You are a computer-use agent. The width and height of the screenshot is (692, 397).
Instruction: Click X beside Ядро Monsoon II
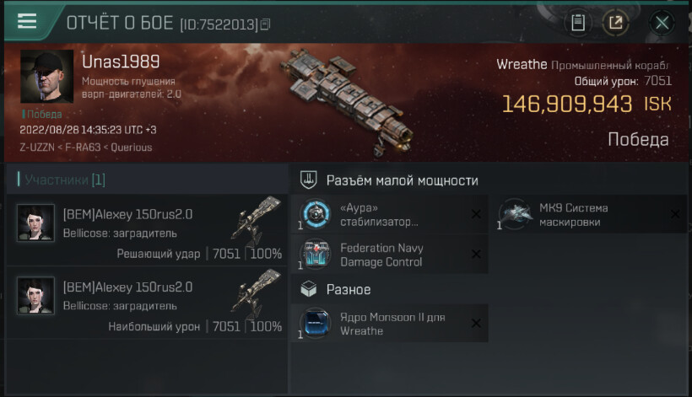pos(476,324)
